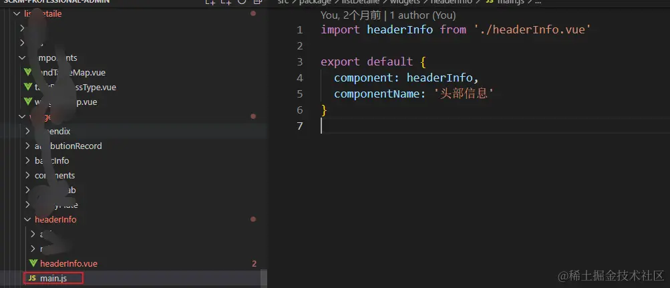
Task: Click the JS icon beside main.js
Action: [32, 279]
